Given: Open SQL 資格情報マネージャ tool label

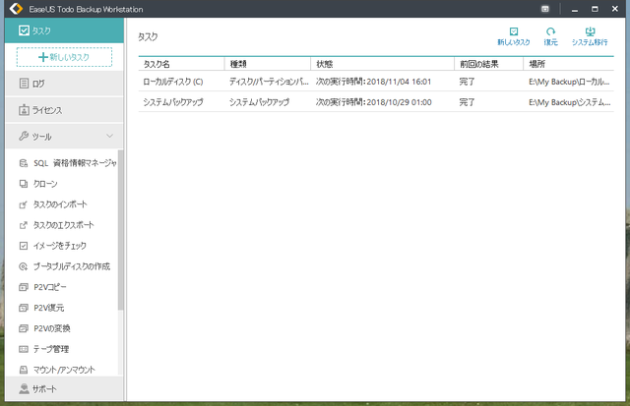Looking at the screenshot, I should pyautogui.click(x=75, y=163).
